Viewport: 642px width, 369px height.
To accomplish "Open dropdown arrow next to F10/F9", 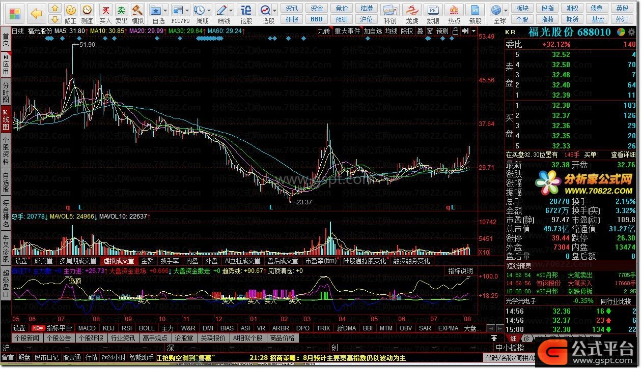I will coord(187,10).
